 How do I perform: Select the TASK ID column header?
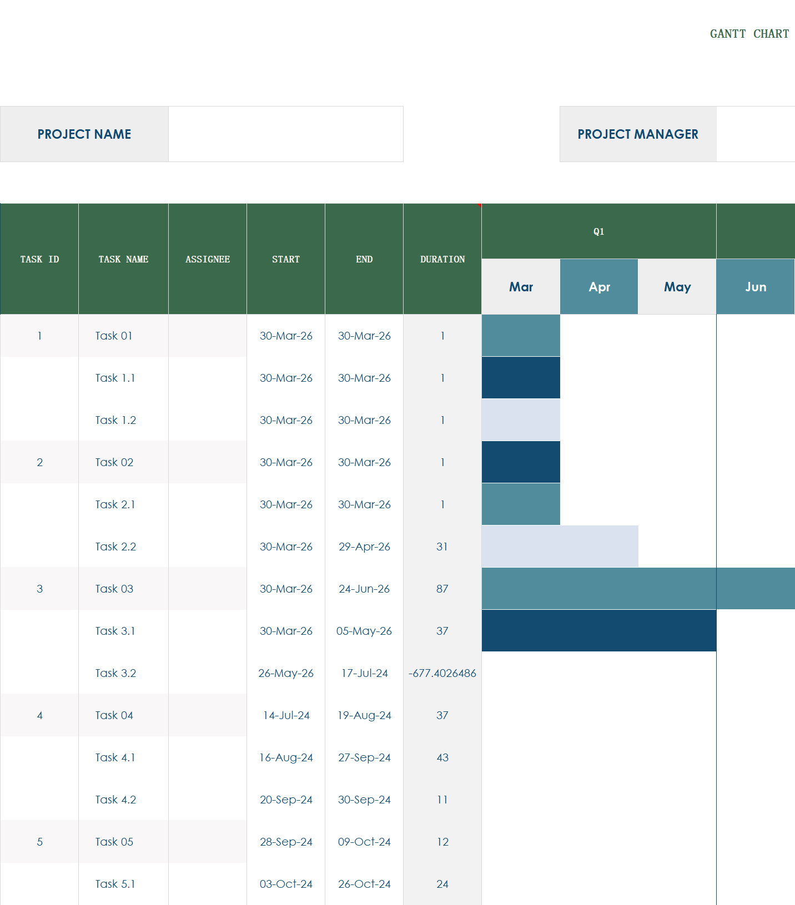[x=39, y=259]
